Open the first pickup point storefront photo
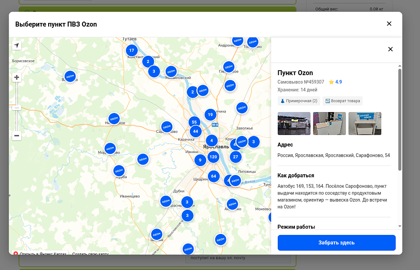Viewport: 420px width, 270px height. [294, 123]
